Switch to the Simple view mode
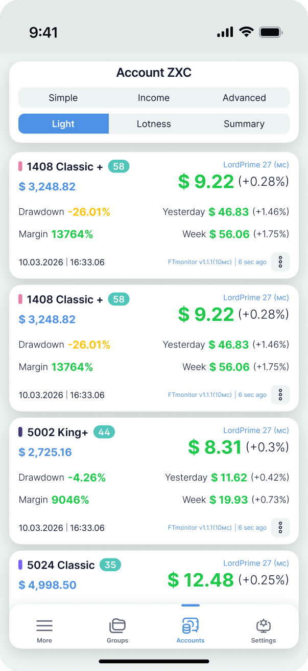The image size is (308, 671). point(63,98)
